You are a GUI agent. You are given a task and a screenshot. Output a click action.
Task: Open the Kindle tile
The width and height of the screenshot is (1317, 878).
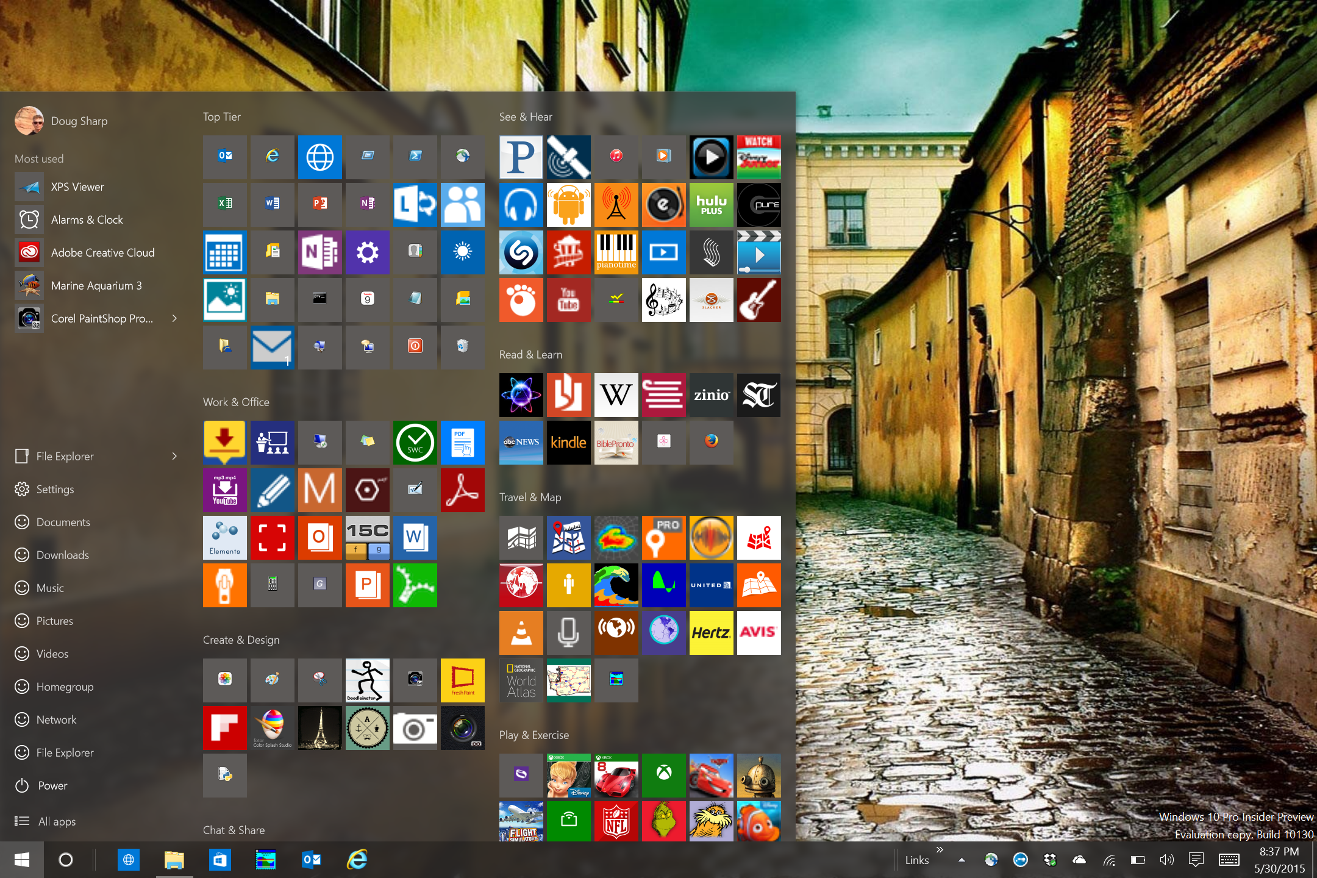568,442
